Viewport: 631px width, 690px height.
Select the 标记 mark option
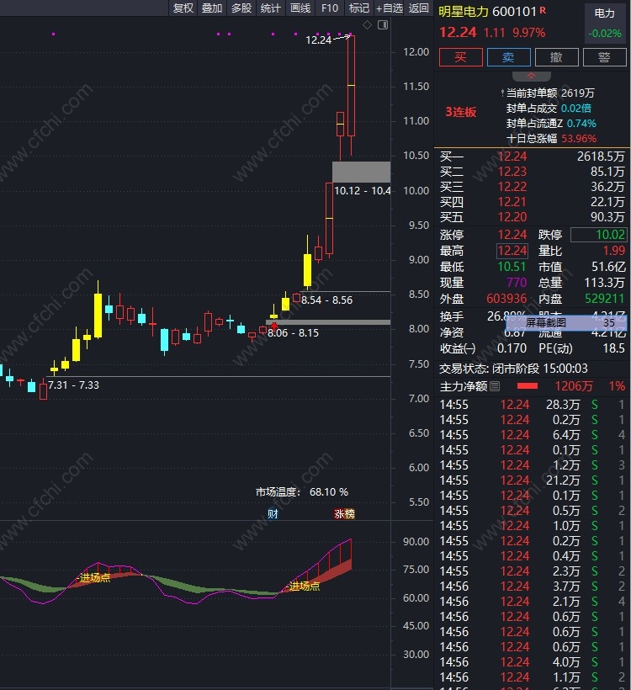(358, 8)
